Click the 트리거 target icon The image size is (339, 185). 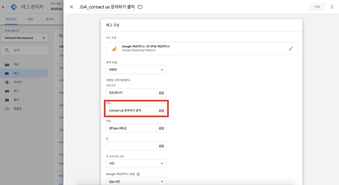coord(7,82)
